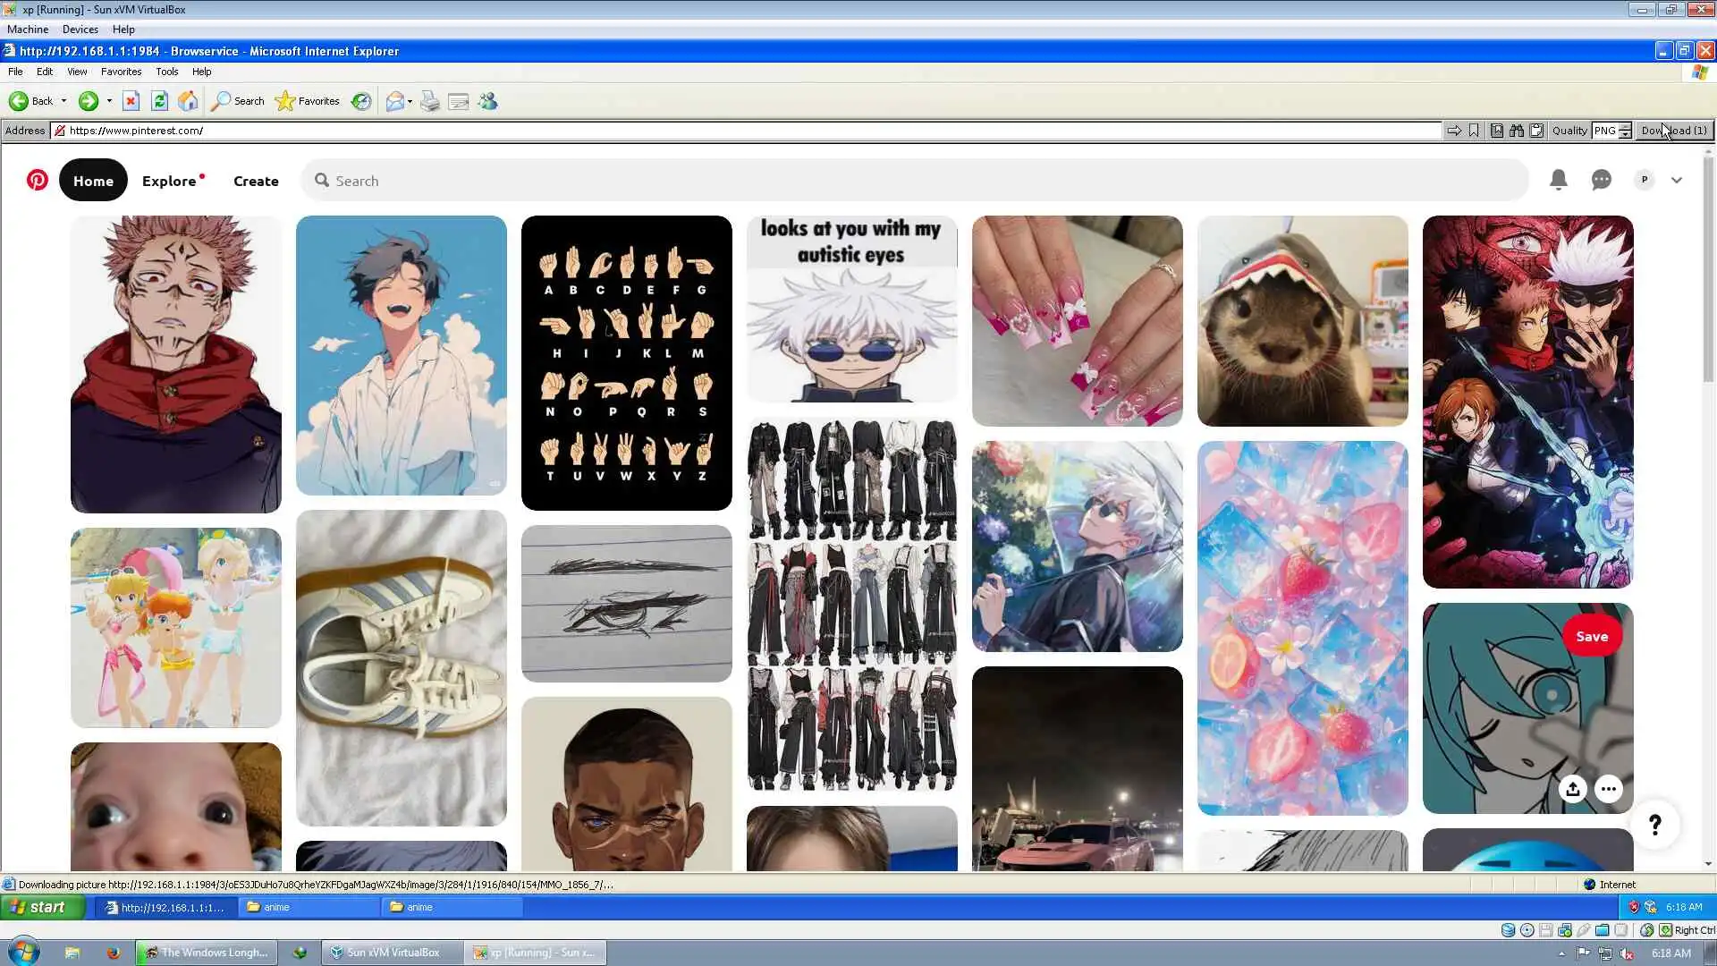The height and width of the screenshot is (966, 1717).
Task: Click the Browservice go arrow icon
Action: click(1454, 131)
